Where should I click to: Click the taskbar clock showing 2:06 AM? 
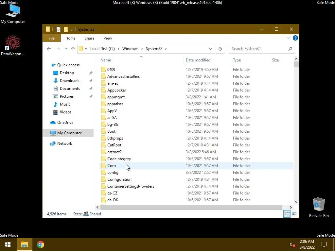[307, 244]
